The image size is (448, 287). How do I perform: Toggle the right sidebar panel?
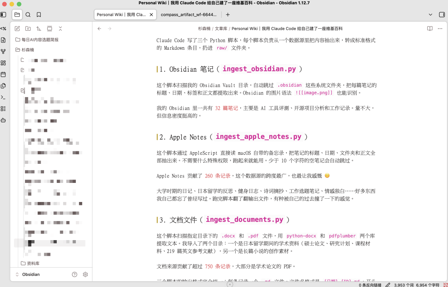point(441,15)
